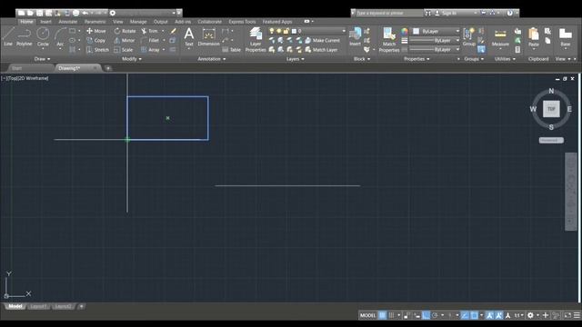Click the Move tool

pos(96,31)
